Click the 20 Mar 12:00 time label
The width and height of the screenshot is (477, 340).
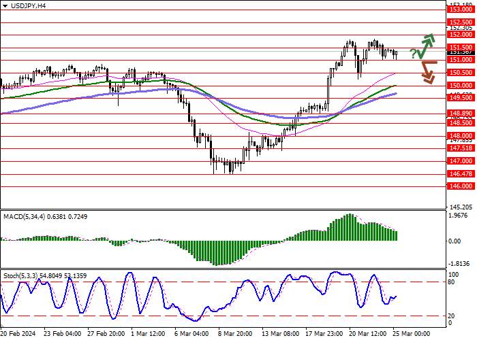point(368,334)
